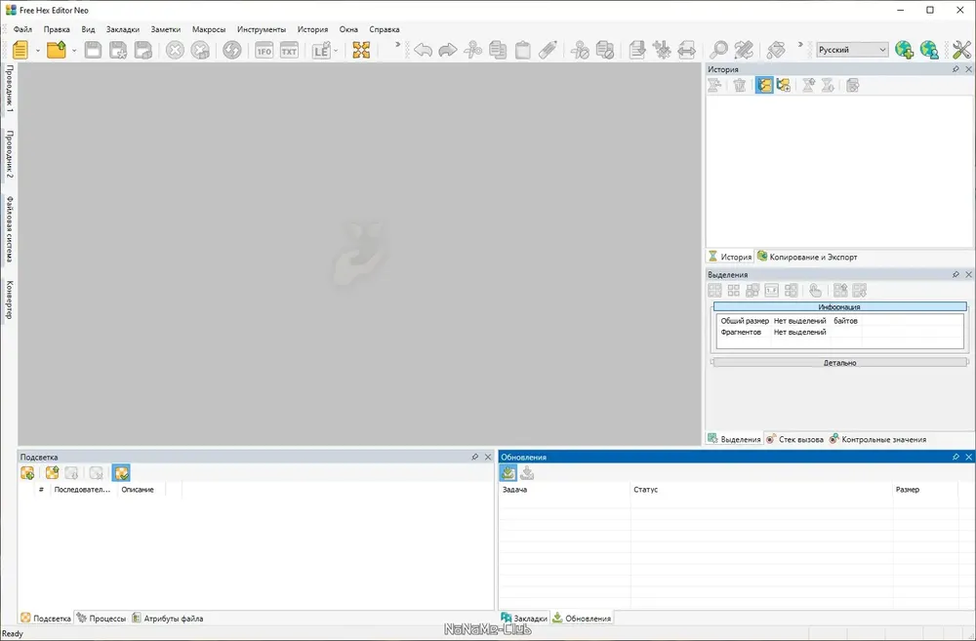Click the New File notepad icon
This screenshot has width=976, height=641.
(x=20, y=50)
